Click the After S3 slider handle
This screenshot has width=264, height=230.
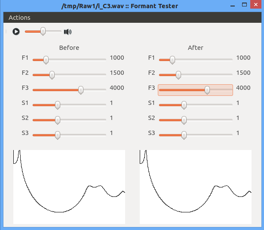(184, 135)
